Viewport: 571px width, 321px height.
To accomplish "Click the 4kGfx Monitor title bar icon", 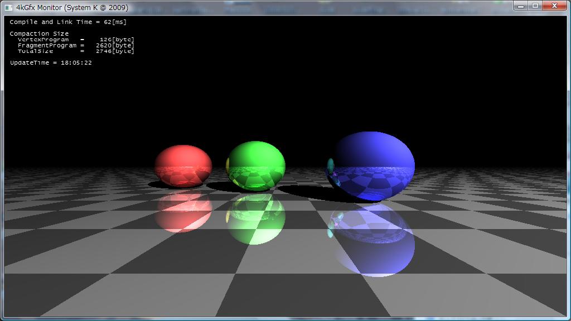I will click(x=8, y=7).
